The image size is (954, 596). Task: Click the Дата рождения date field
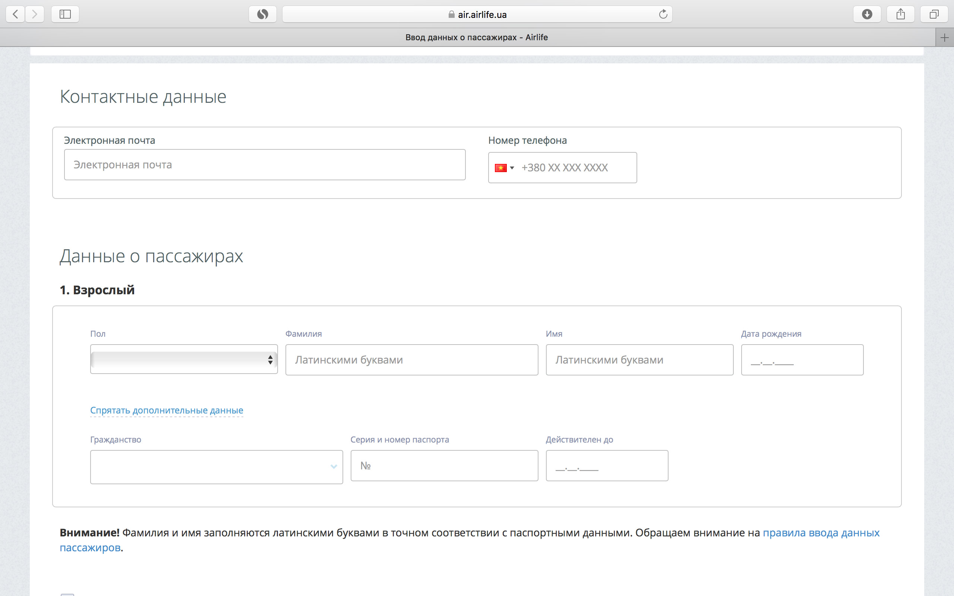(802, 360)
